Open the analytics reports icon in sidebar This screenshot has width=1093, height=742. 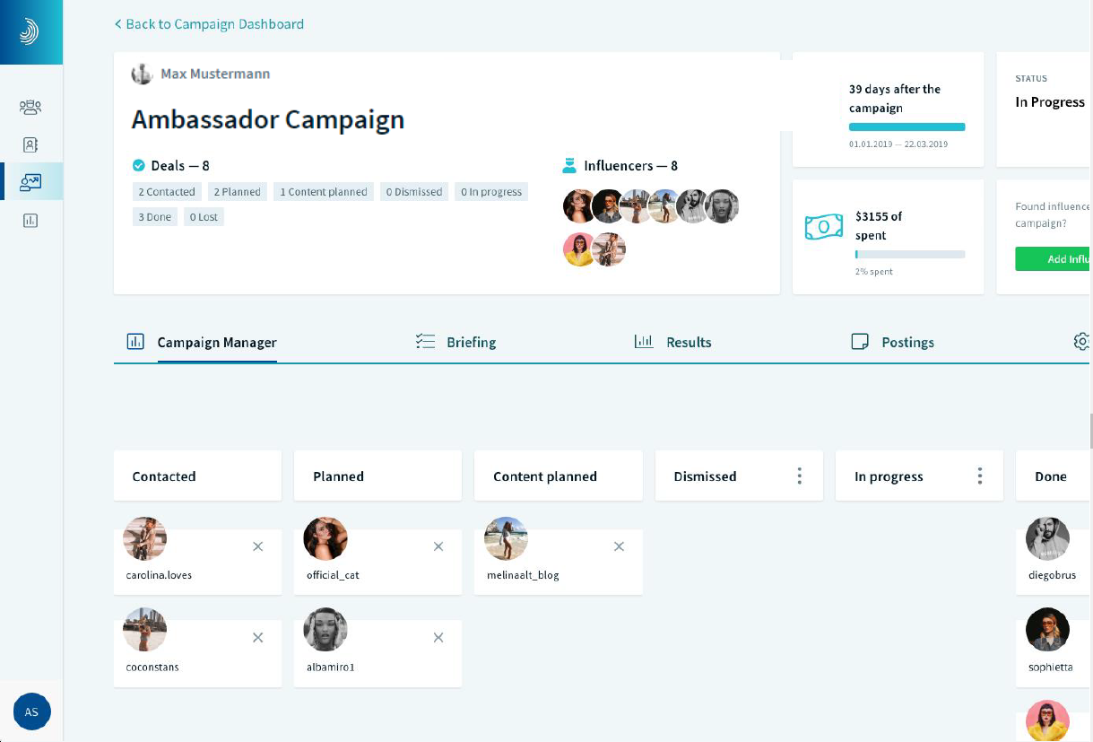click(30, 221)
